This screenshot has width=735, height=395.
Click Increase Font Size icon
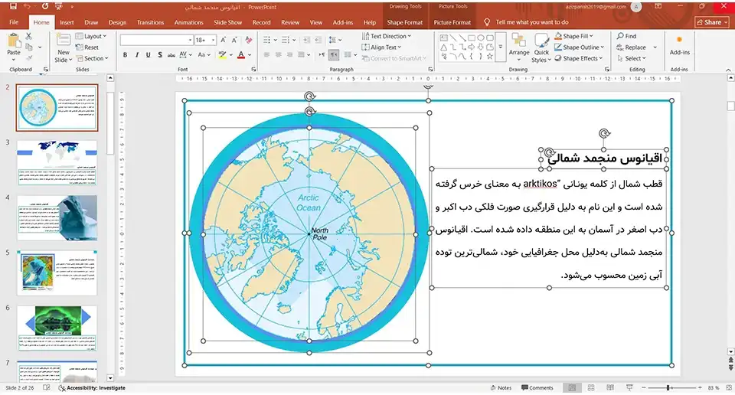coord(223,41)
